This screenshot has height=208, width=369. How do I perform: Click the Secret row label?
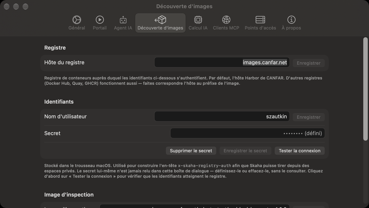pos(52,133)
